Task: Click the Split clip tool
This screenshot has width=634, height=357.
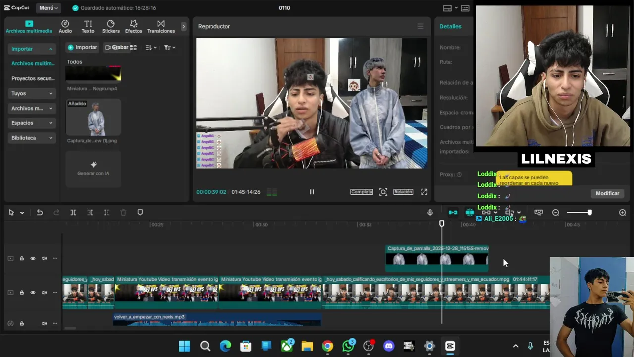Action: tap(73, 212)
